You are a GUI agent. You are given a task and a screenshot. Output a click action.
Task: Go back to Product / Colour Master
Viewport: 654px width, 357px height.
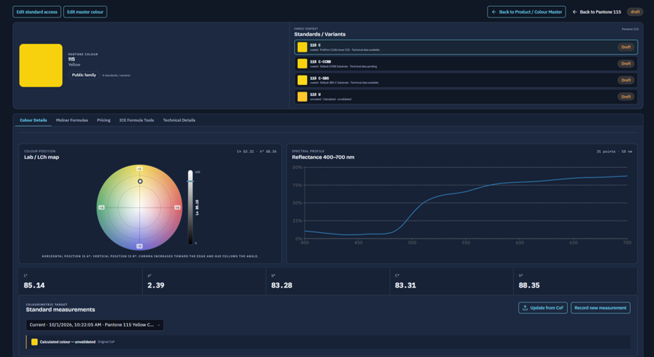pos(526,12)
